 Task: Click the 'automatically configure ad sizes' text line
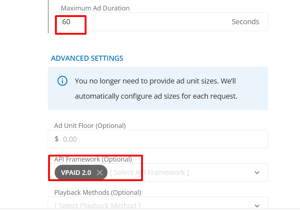click(156, 96)
